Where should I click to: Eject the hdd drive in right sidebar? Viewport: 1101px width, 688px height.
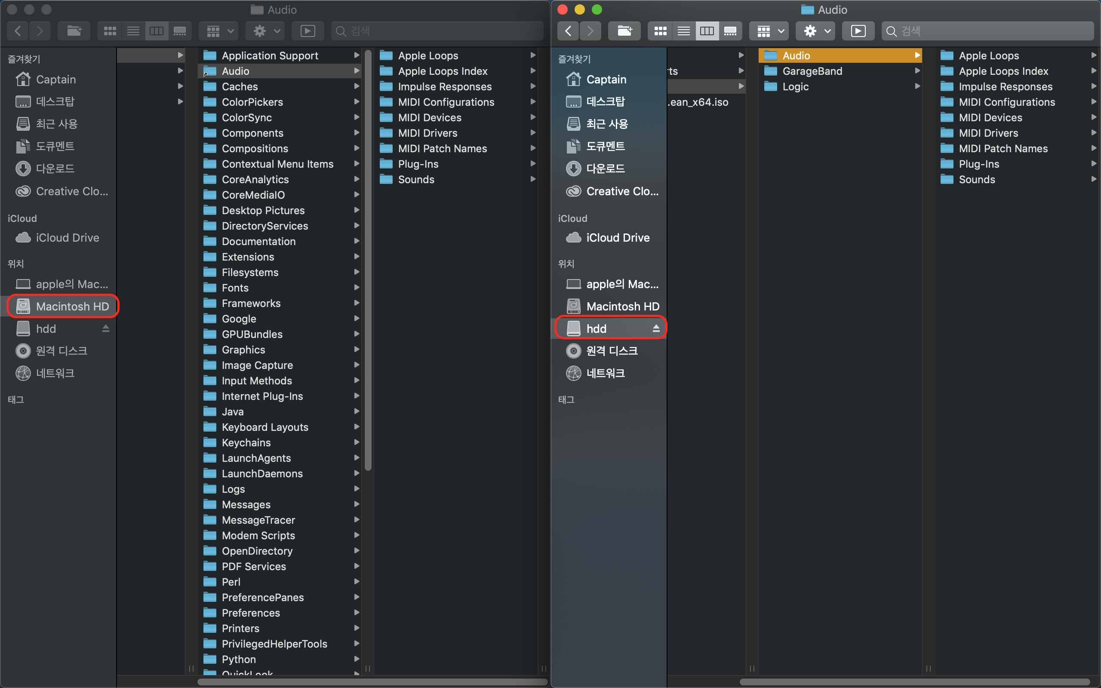[x=655, y=329]
